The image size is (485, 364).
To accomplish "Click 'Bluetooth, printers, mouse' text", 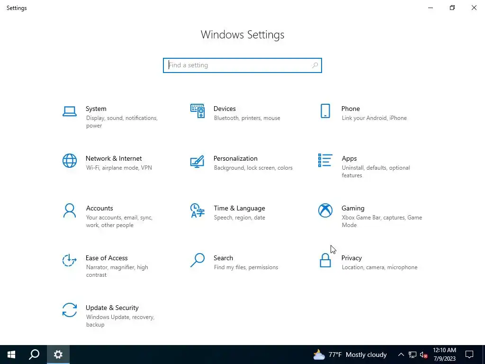I will point(247,118).
